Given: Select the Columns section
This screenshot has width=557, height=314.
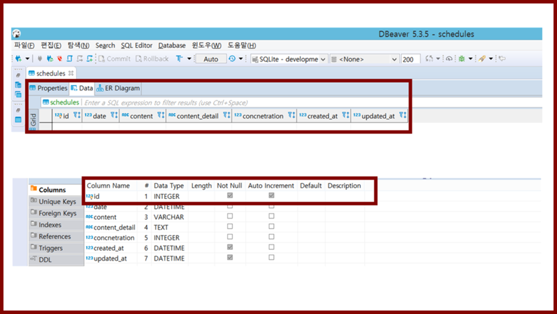Looking at the screenshot, I should (56, 190).
